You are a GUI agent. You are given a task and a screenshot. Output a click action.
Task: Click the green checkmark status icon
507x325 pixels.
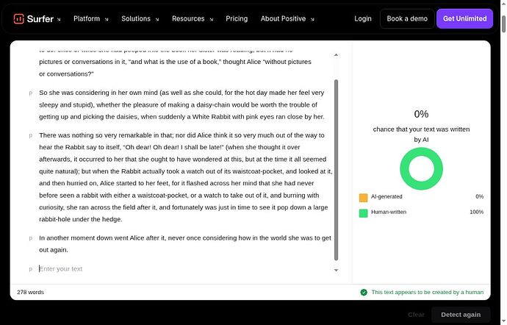(364, 293)
